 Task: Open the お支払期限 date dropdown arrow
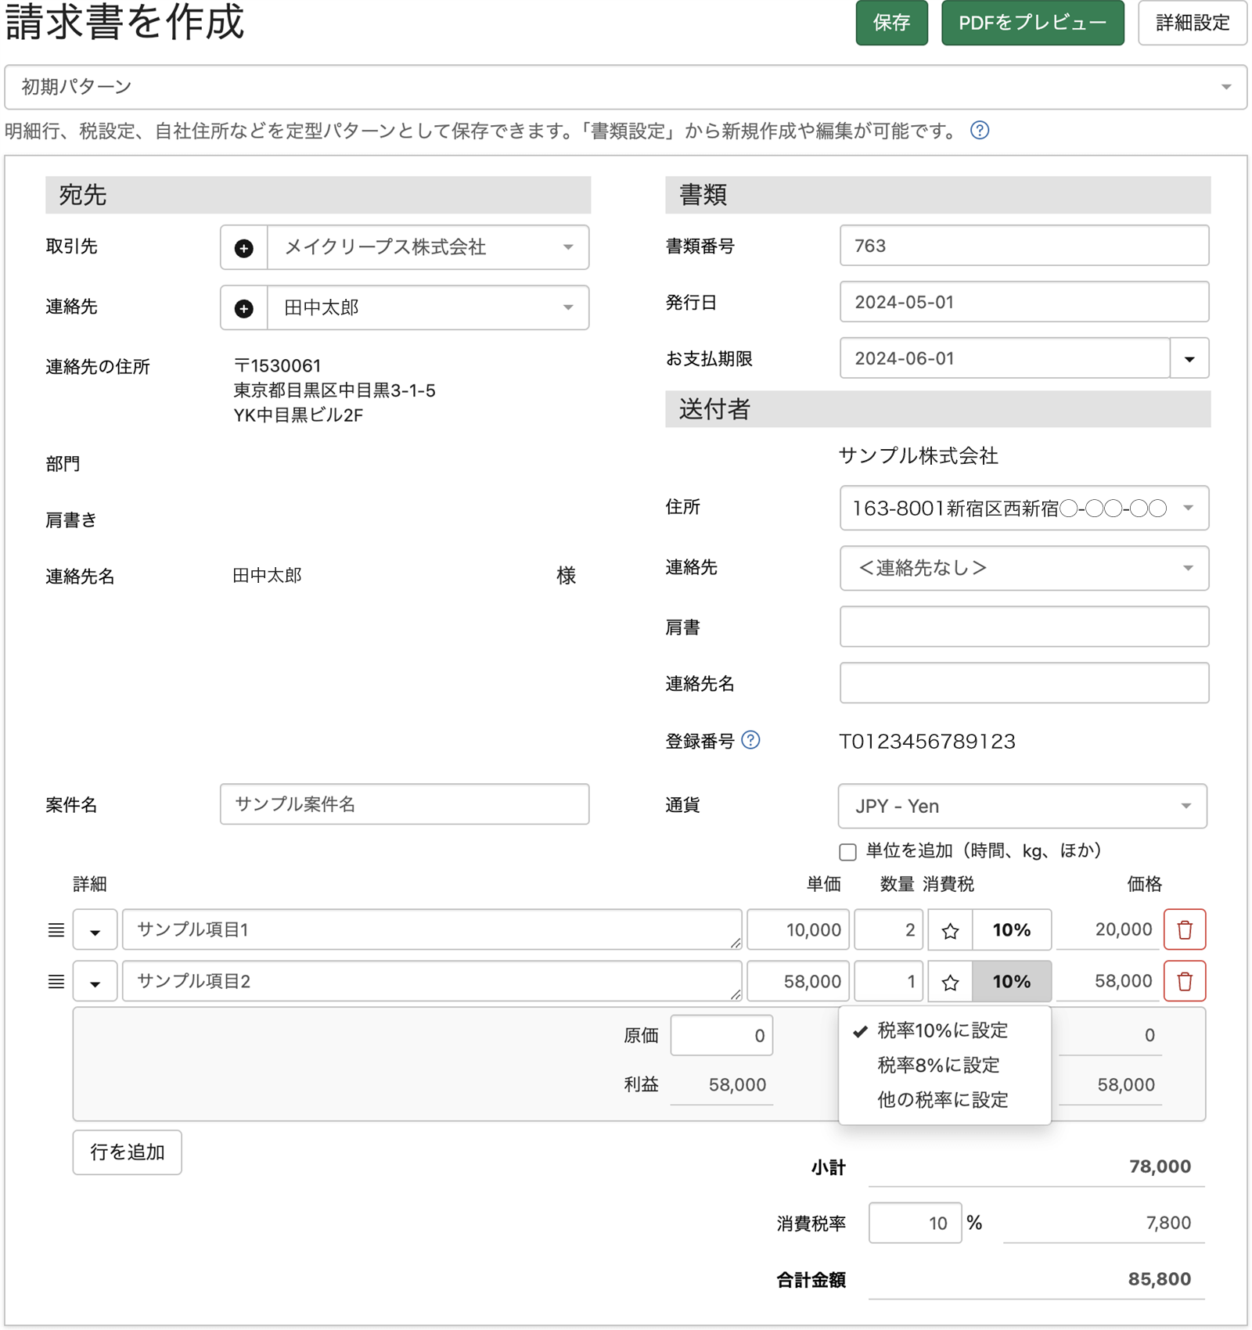pyautogui.click(x=1189, y=358)
